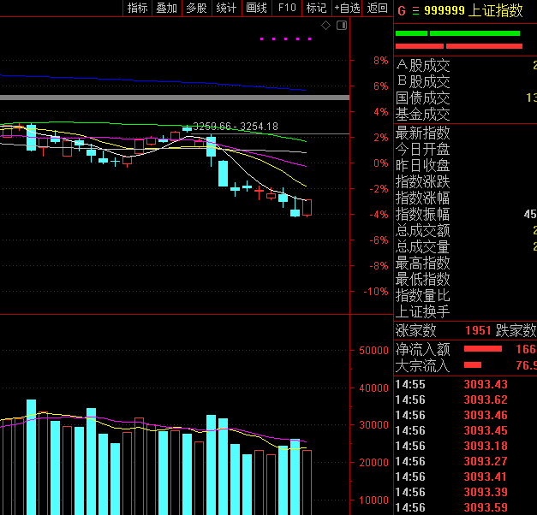Open the 指标 indicators menu

point(137,8)
